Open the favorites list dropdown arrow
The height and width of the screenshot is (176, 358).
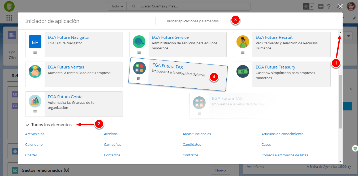coord(312,7)
